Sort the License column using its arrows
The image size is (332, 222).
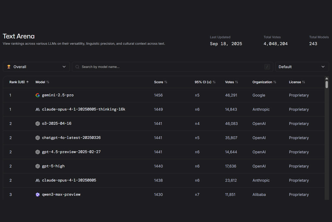tap(303, 82)
